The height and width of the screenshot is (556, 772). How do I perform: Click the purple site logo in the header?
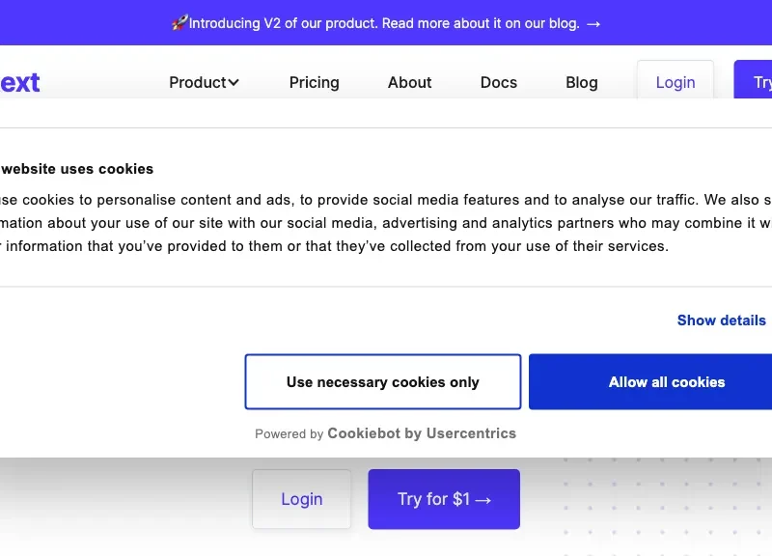tap(19, 82)
